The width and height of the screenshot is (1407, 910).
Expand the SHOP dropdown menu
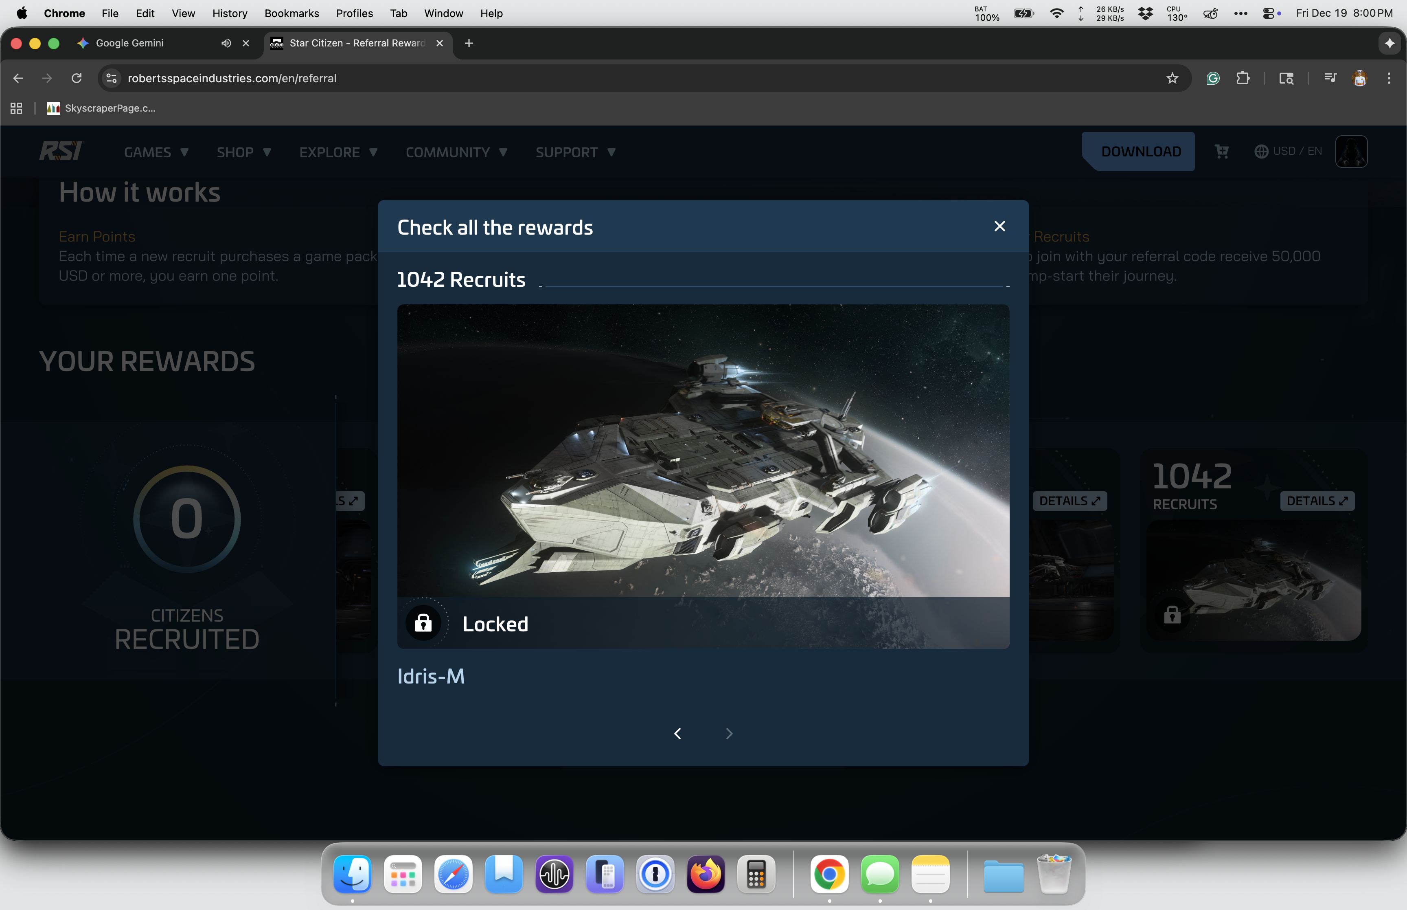click(x=243, y=152)
